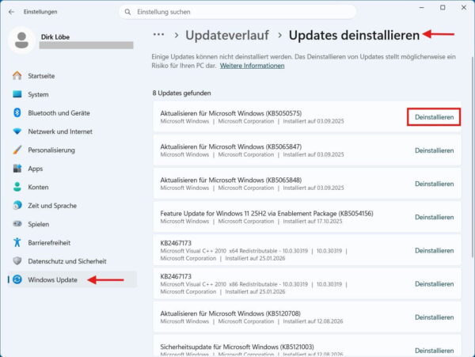This screenshot has width=475, height=357.
Task: Click 'Installiert auf 17.10.2025' text
Action: [313, 221]
